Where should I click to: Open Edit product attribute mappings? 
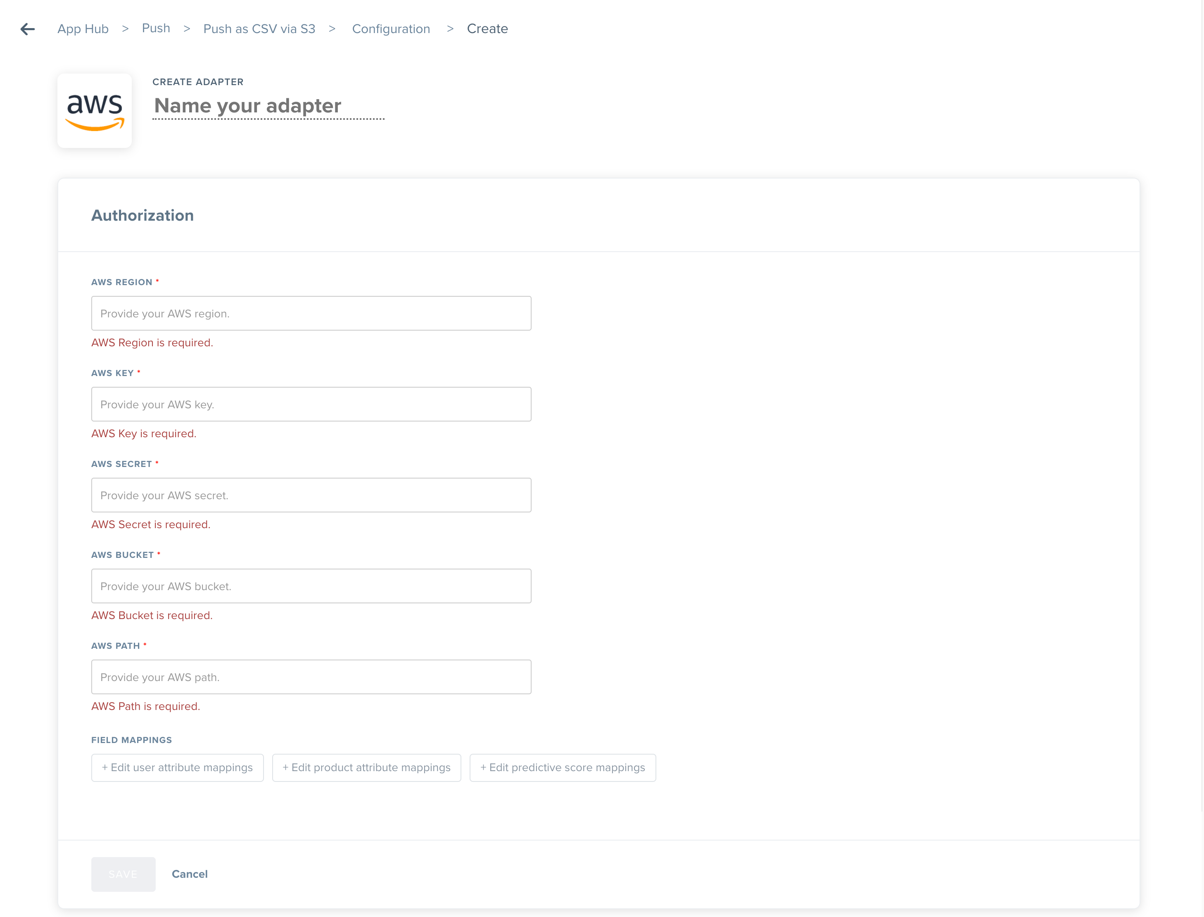[367, 767]
